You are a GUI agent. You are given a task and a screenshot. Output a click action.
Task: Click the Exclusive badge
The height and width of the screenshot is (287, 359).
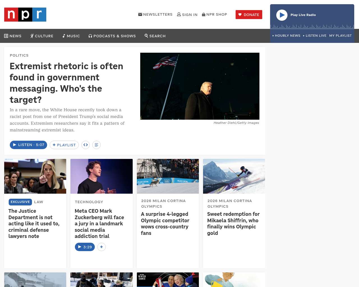[x=20, y=202]
